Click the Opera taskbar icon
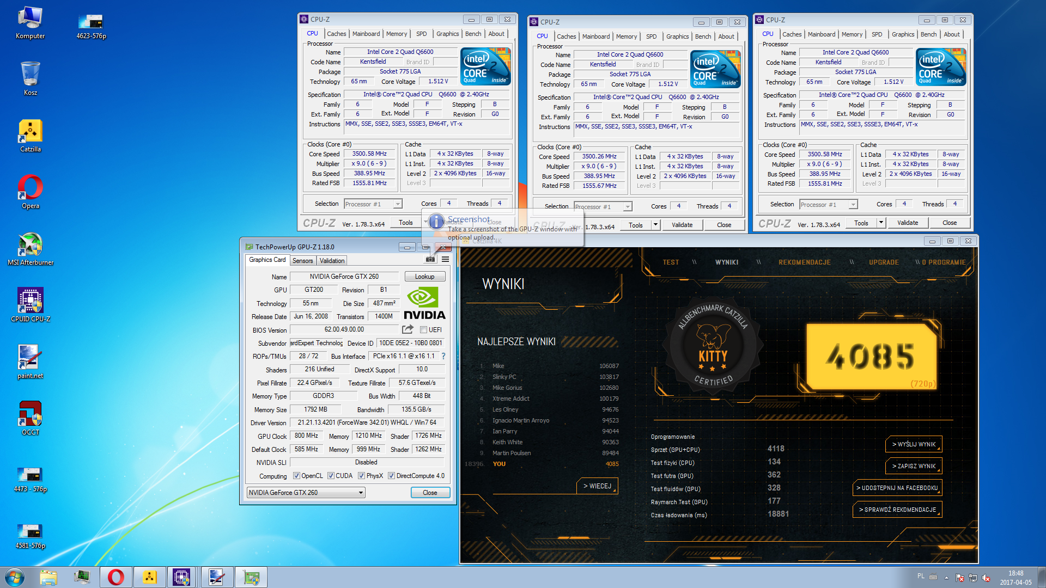 (116, 577)
